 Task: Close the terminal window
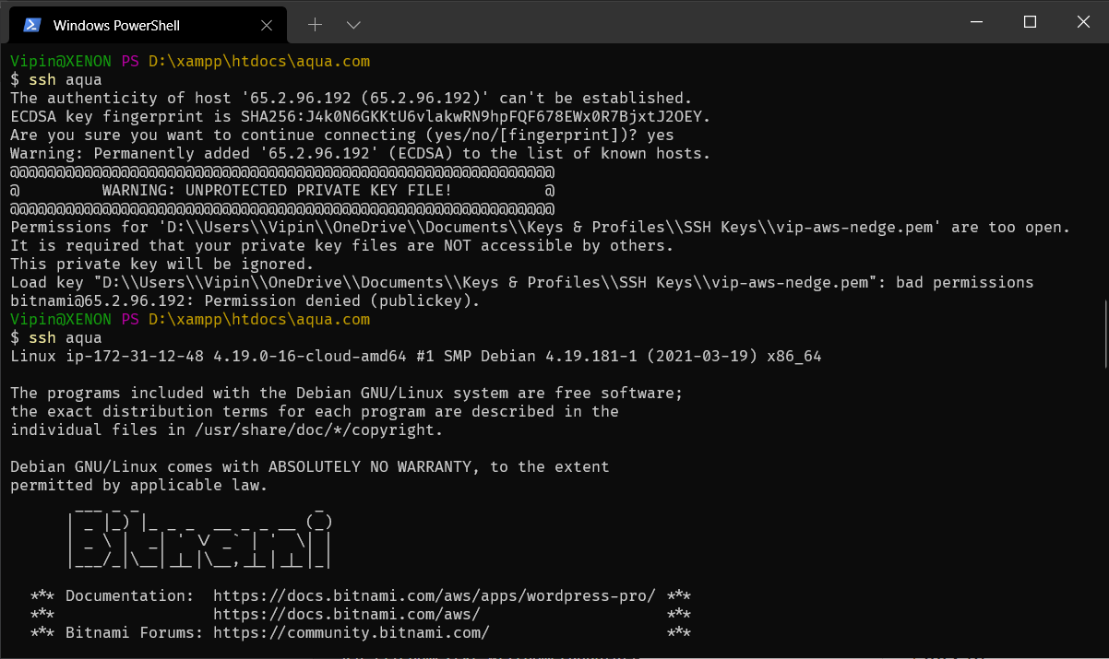pos(1084,22)
